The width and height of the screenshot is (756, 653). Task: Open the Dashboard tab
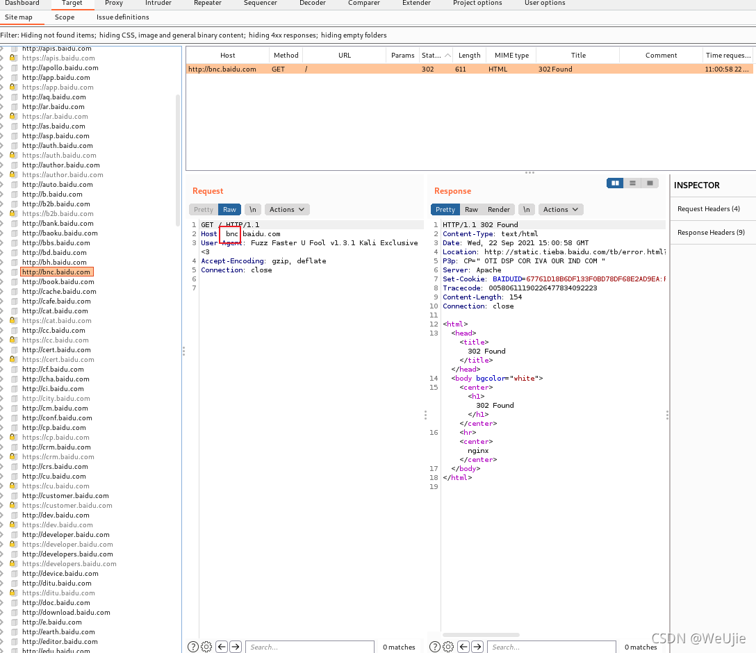coord(22,3)
